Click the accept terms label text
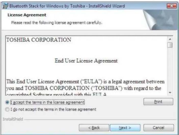Screen dimensions: 179x135 [48, 102]
